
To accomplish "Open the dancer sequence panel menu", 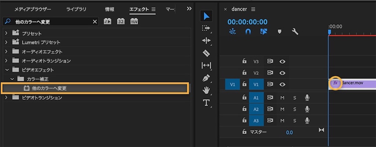I will coord(253,9).
